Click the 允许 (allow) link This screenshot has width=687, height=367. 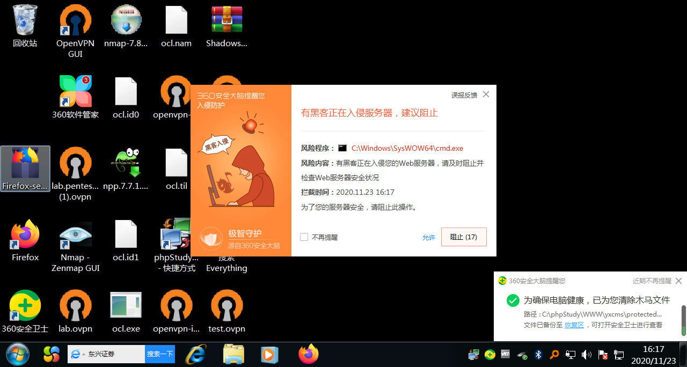click(x=428, y=238)
